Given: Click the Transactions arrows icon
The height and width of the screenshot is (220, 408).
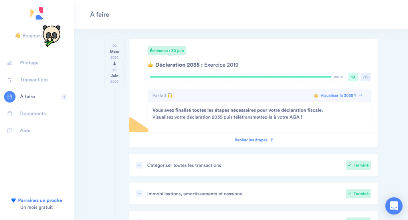Looking at the screenshot, I should 10,80.
